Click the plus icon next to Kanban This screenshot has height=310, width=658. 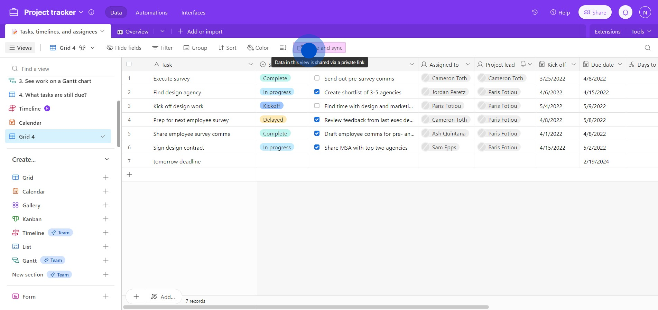tap(106, 219)
